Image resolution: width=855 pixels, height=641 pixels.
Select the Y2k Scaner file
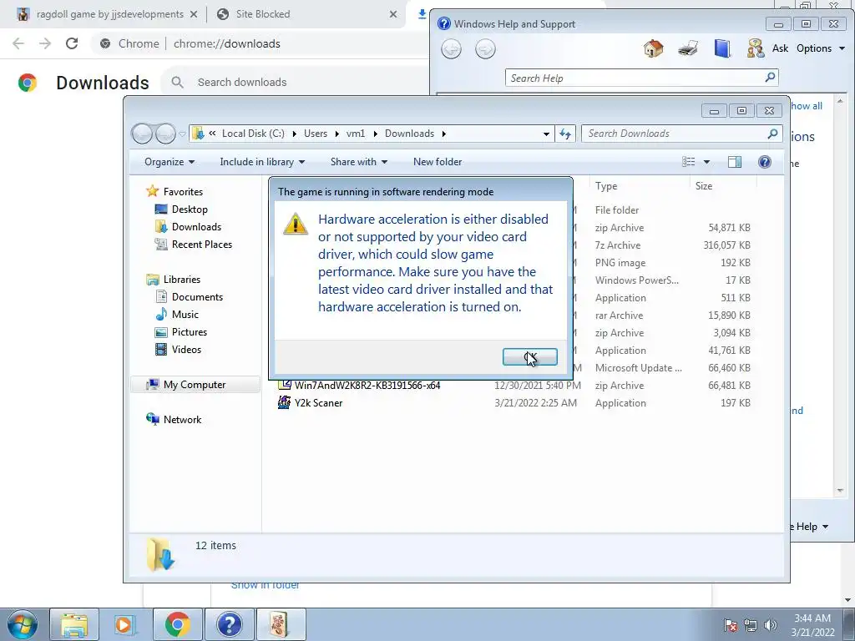coord(318,403)
